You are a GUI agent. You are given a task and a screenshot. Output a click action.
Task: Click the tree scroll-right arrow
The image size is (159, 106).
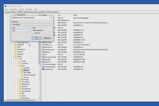[x=37, y=100]
